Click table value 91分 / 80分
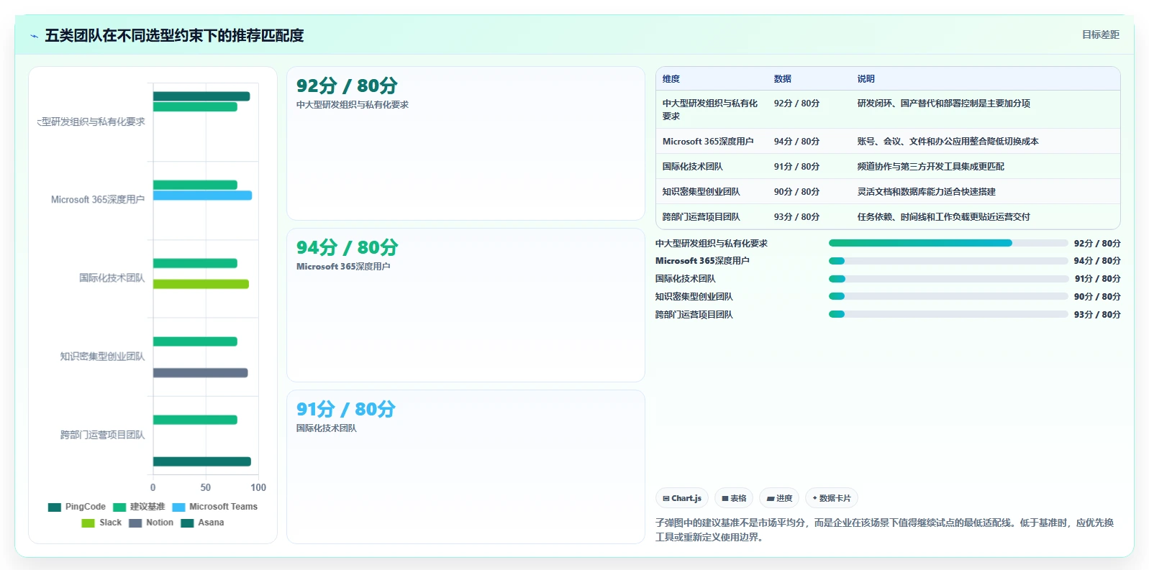Screen dimensions: 1149x570 coord(796,167)
